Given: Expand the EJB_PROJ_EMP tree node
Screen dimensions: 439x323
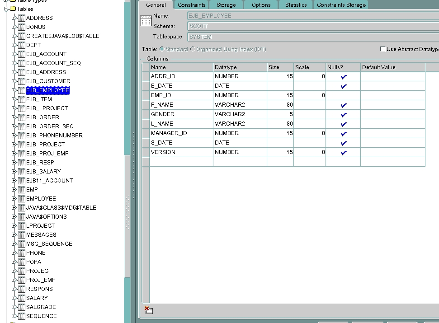Looking at the screenshot, I should click(14, 154).
